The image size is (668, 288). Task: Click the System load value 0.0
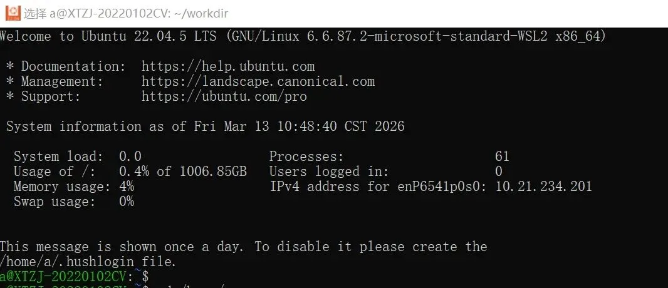[130, 157]
